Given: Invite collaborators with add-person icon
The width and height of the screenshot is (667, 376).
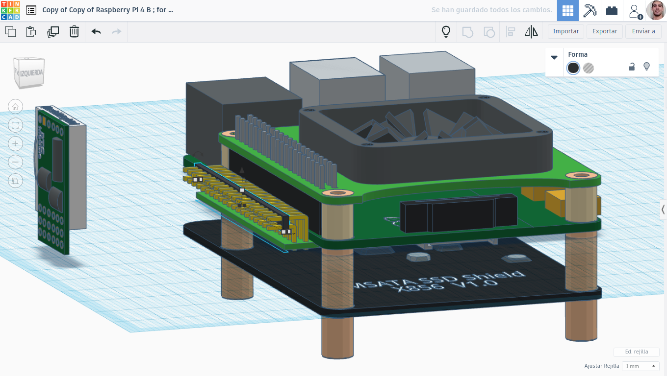Looking at the screenshot, I should (x=635, y=11).
